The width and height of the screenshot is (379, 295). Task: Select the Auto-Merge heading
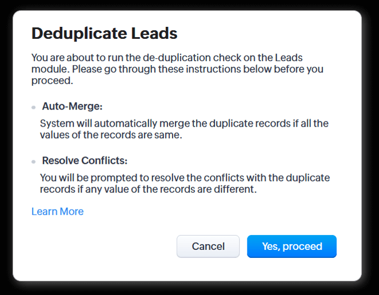click(72, 107)
